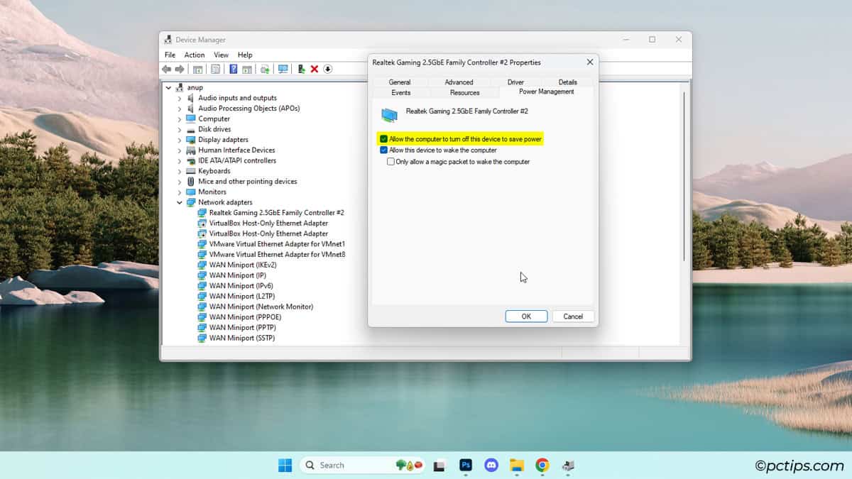Click the WAN Miniport (IP) adapter icon
The width and height of the screenshot is (852, 479).
point(202,275)
